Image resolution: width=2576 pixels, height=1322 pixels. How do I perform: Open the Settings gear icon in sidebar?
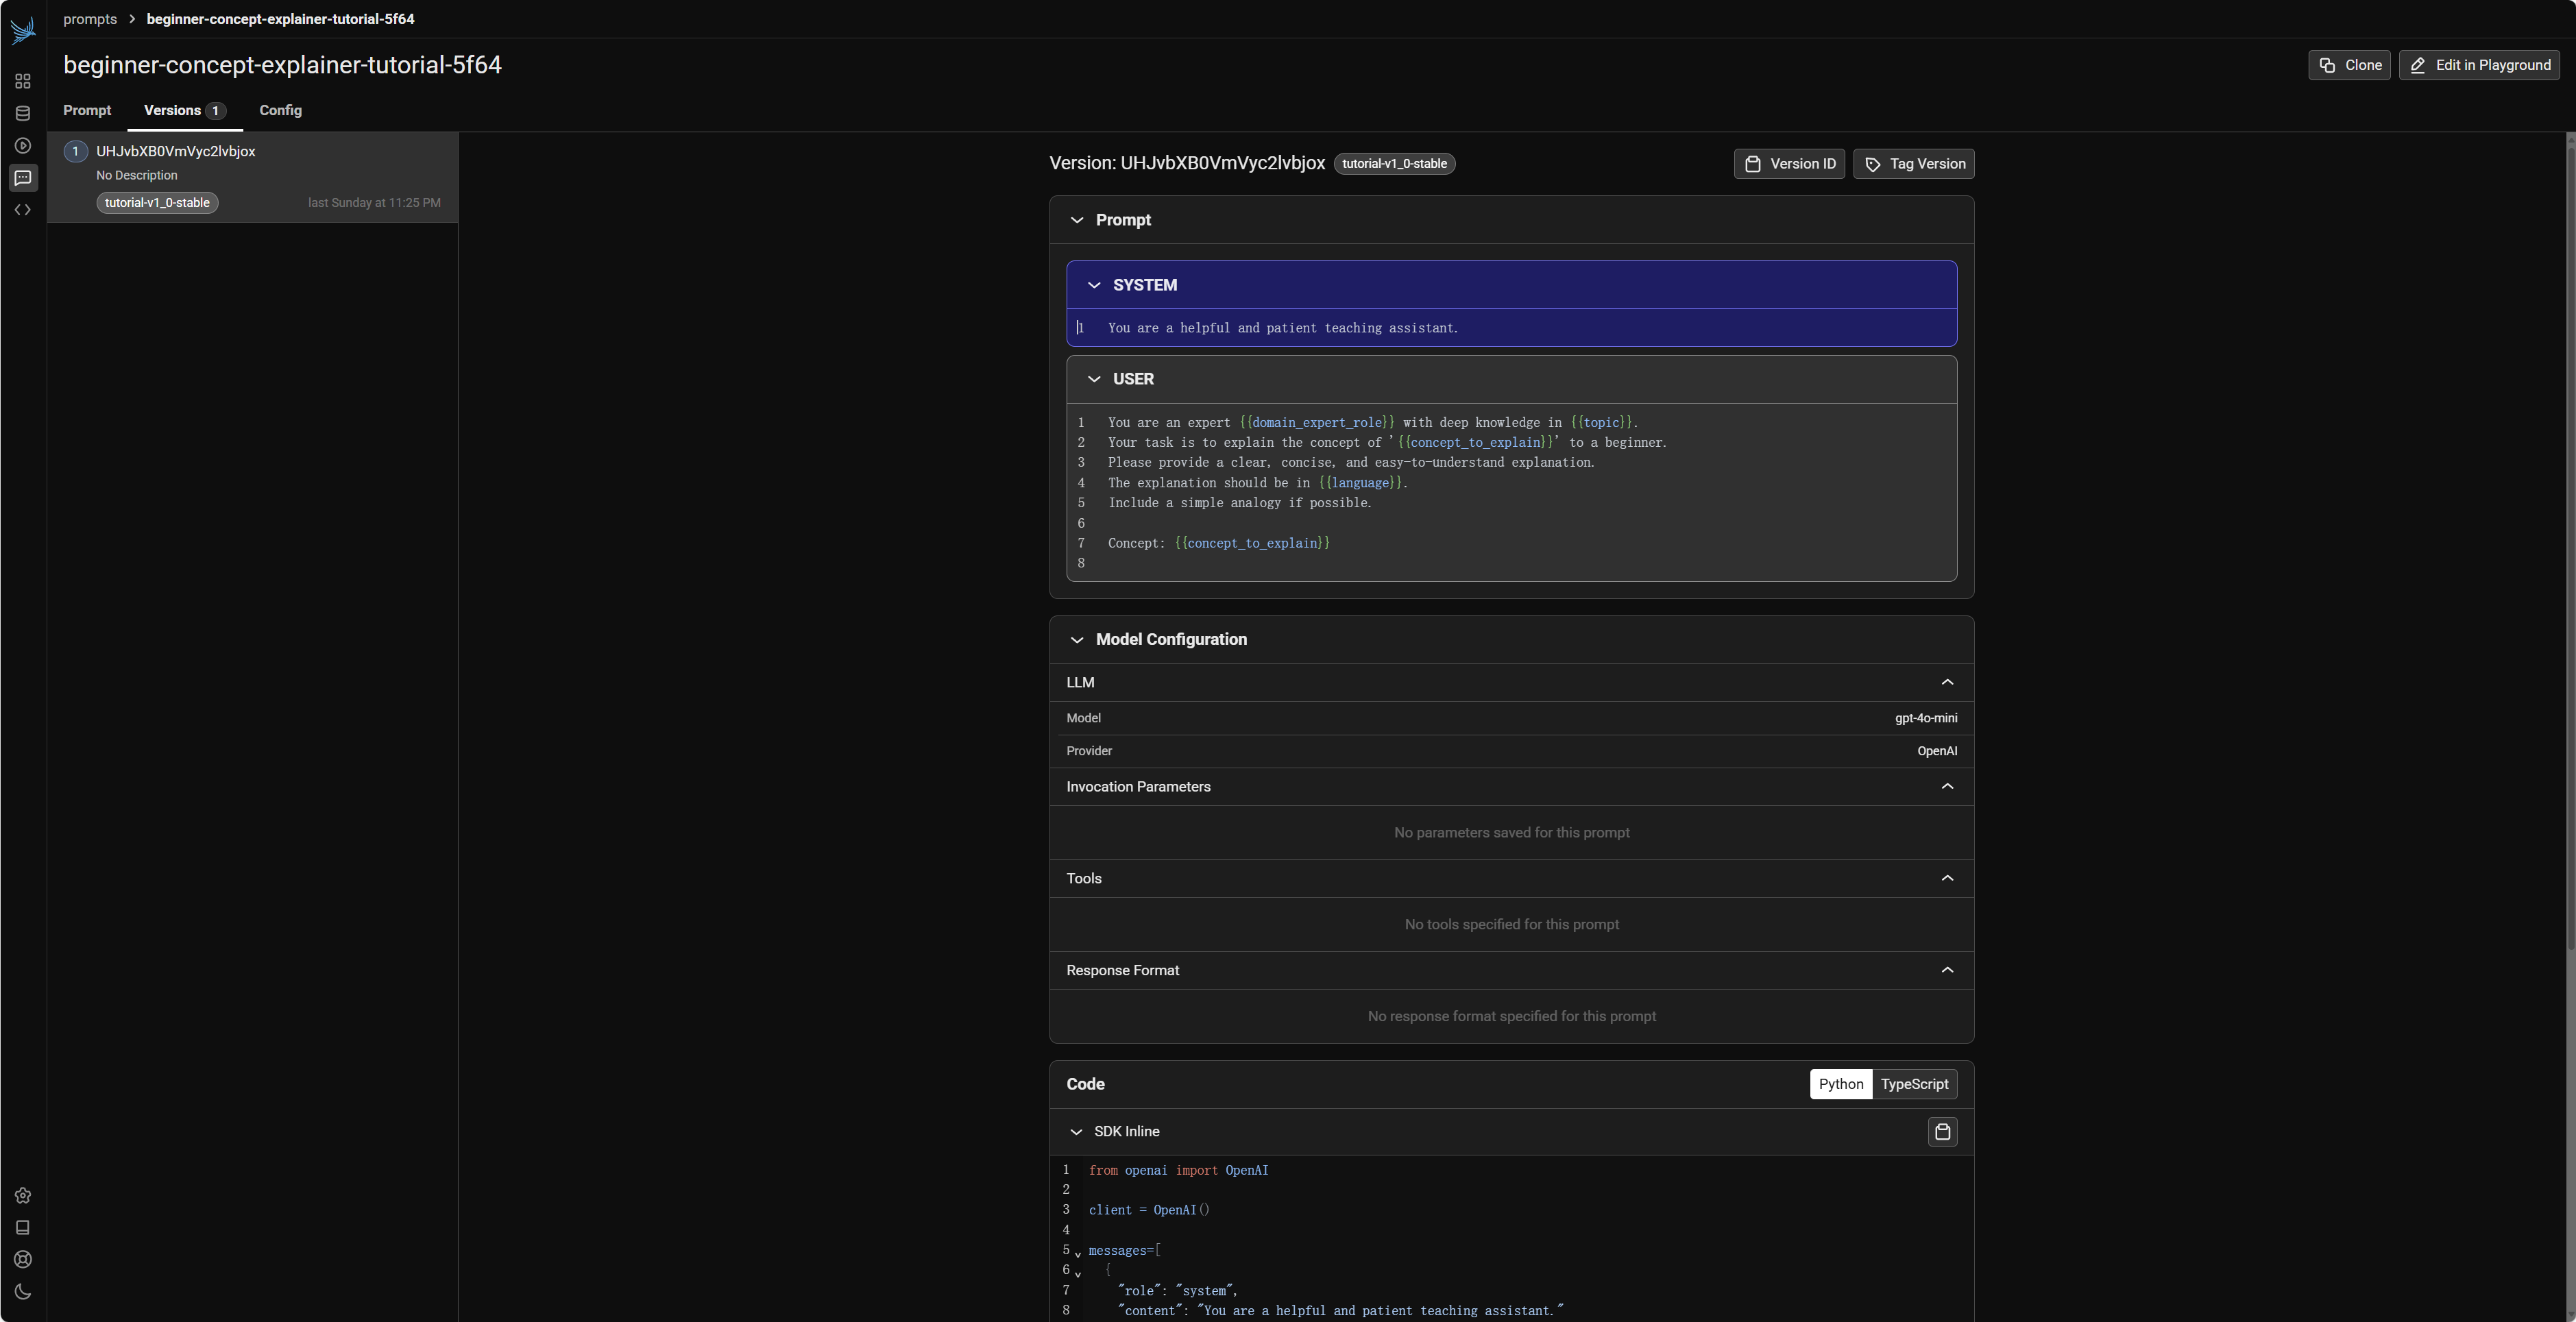23,1196
